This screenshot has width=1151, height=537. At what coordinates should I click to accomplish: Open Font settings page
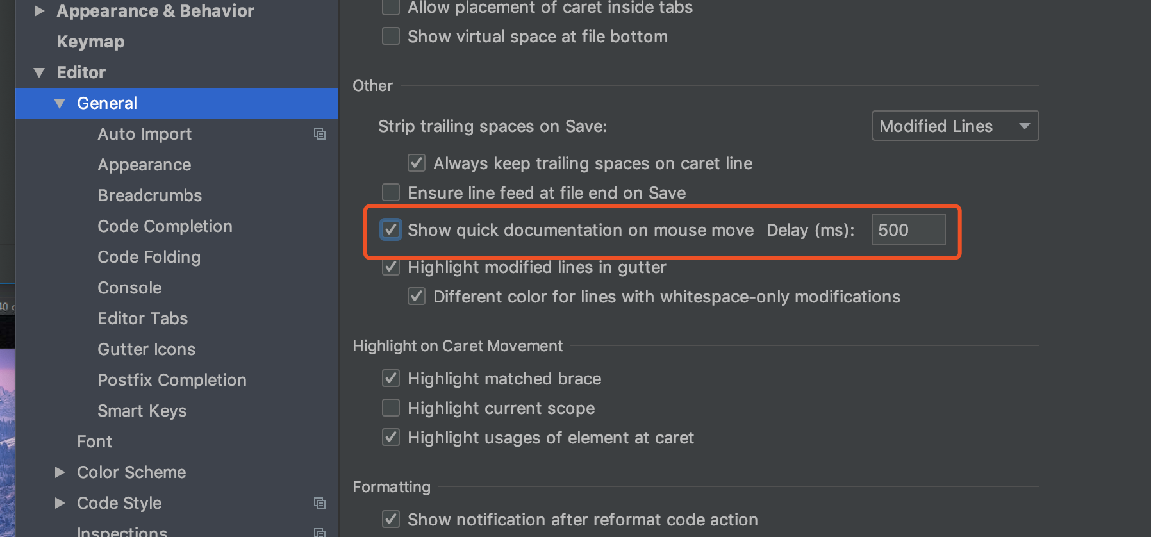94,442
